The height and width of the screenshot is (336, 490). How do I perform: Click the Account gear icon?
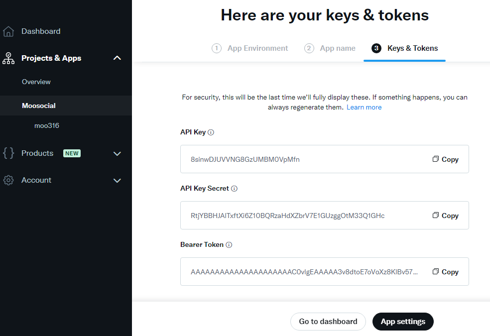click(x=8, y=180)
